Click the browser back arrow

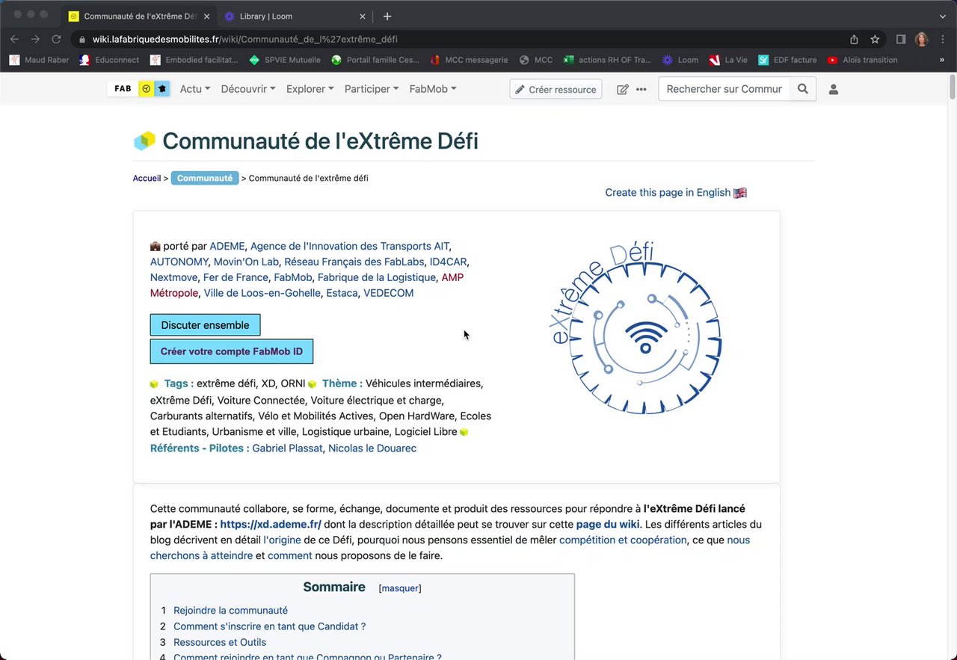pyautogui.click(x=14, y=39)
